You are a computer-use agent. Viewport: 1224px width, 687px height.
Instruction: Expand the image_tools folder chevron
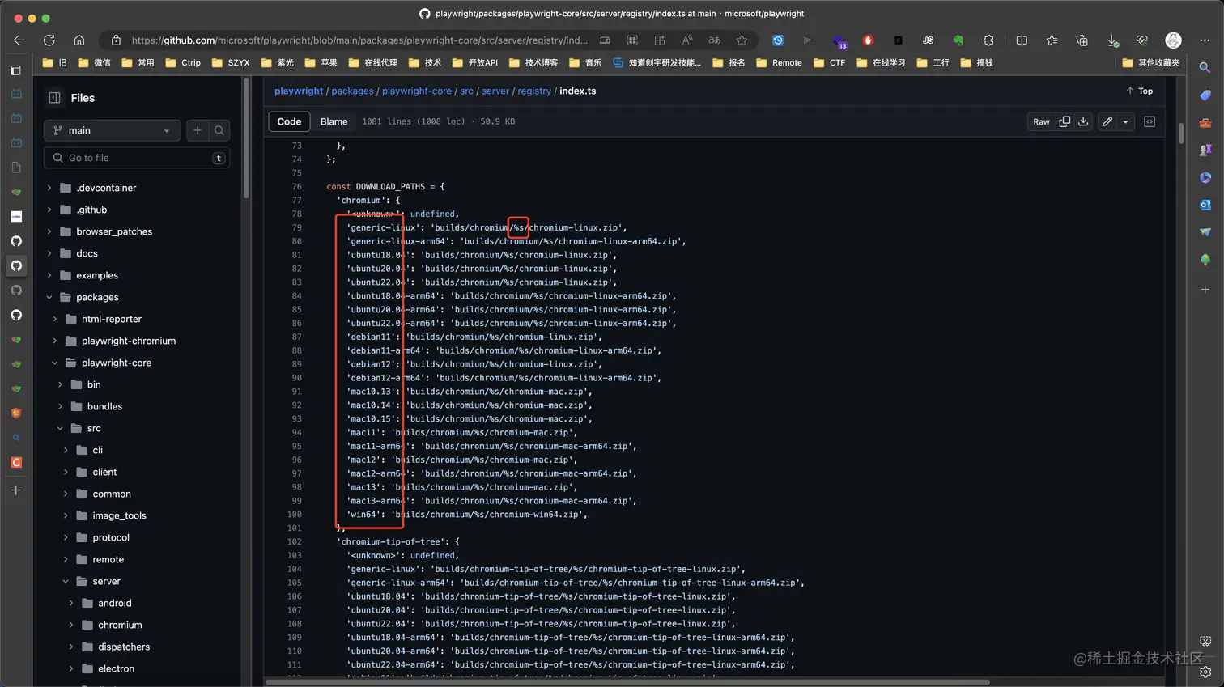[66, 515]
